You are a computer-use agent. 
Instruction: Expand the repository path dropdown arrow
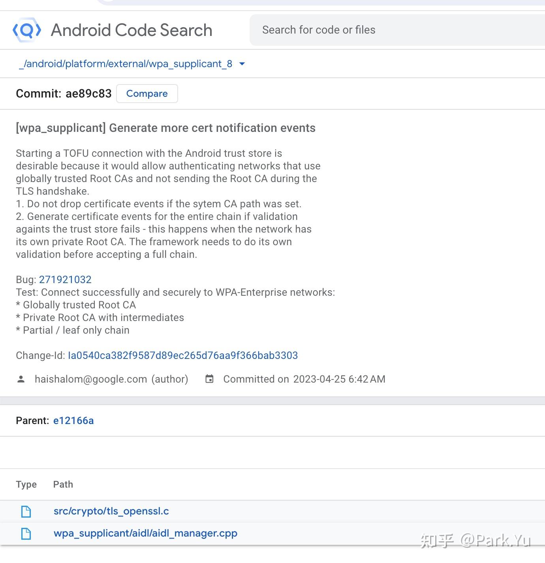(242, 64)
